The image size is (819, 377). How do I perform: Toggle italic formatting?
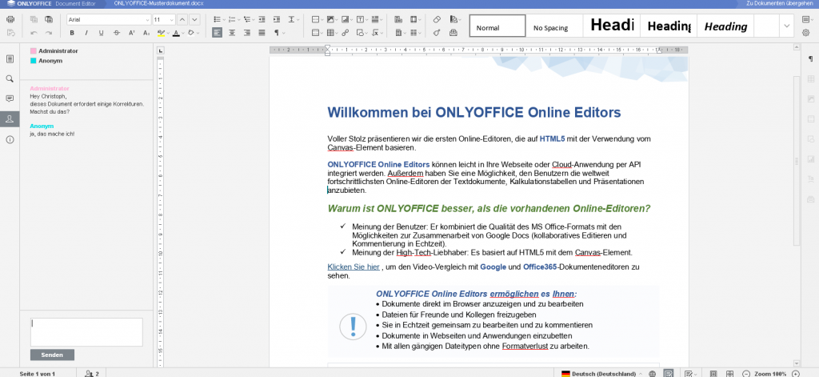[x=86, y=33]
